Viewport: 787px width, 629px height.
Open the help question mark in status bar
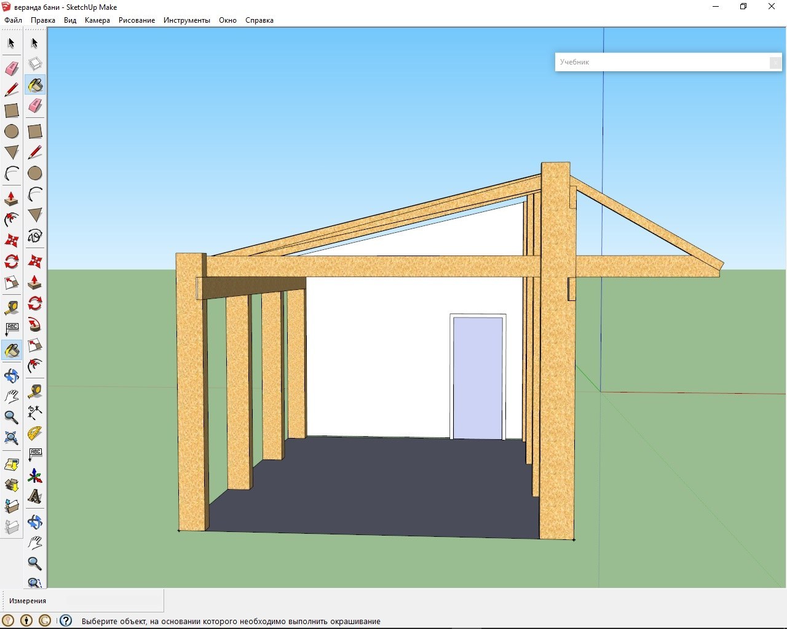(66, 621)
